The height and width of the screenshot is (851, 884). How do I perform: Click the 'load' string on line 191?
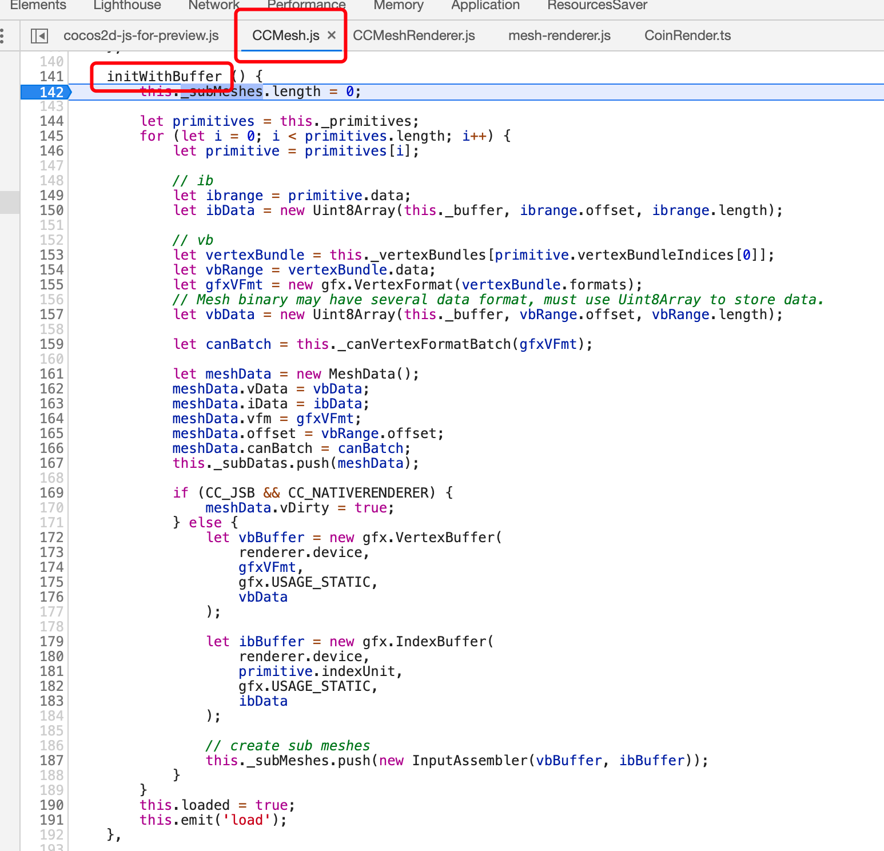pyautogui.click(x=246, y=820)
